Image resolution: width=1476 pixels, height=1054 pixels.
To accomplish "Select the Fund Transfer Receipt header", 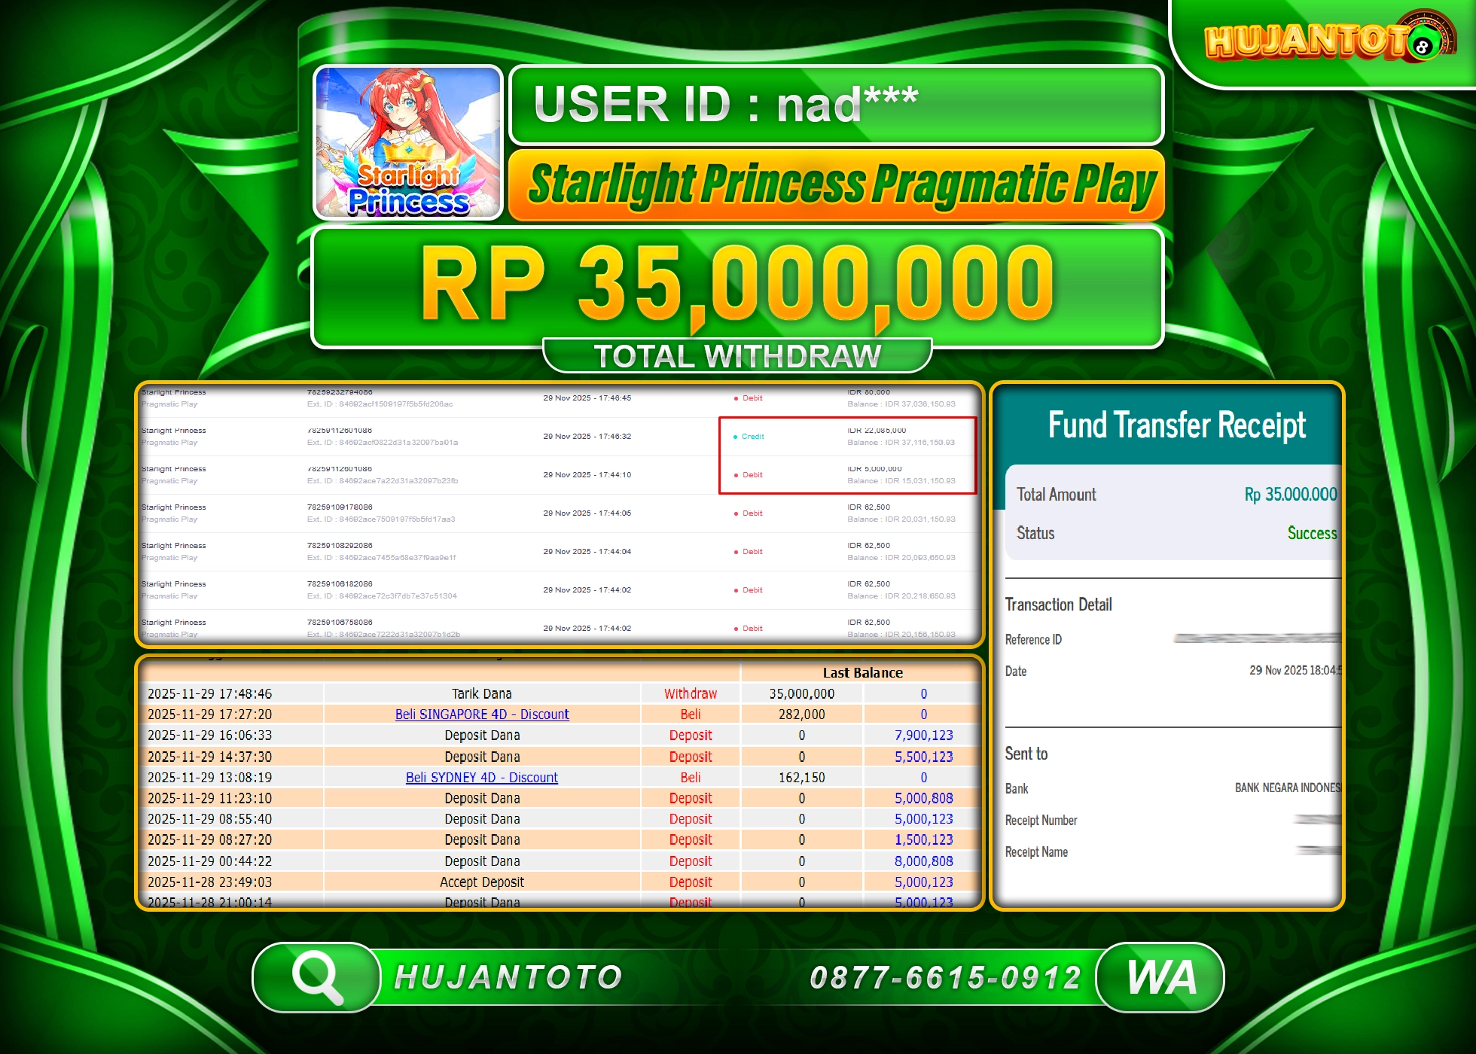I will (1176, 425).
